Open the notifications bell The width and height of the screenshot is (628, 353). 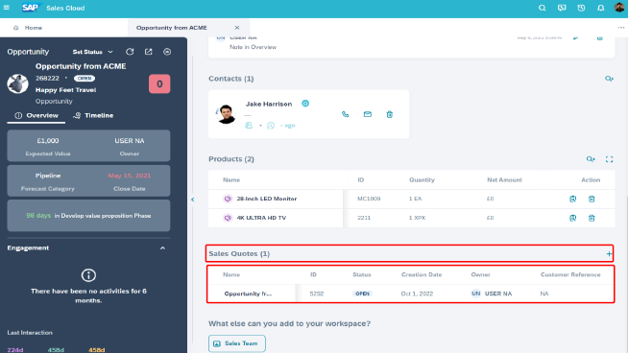point(601,8)
